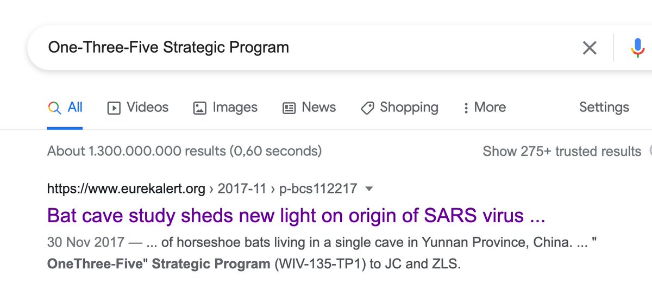Click into the search query text field
Image resolution: width=652 pixels, height=308 pixels.
click(272, 48)
